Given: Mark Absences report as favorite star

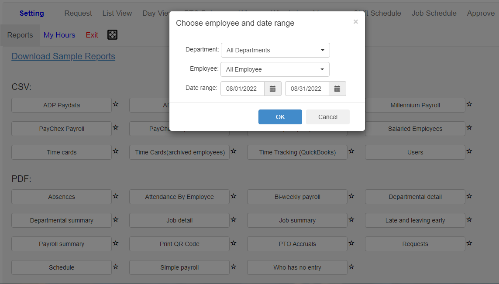Looking at the screenshot, I should pyautogui.click(x=116, y=196).
